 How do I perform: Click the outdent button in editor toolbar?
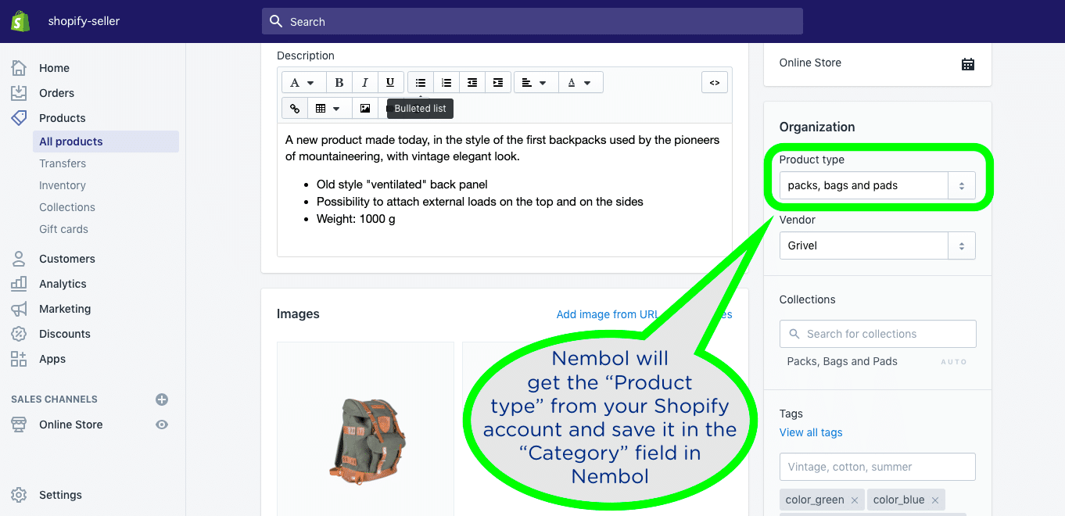[x=472, y=83]
